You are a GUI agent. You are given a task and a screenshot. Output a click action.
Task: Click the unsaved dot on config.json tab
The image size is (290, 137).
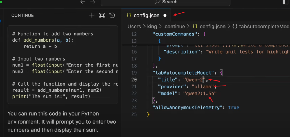tap(165, 16)
